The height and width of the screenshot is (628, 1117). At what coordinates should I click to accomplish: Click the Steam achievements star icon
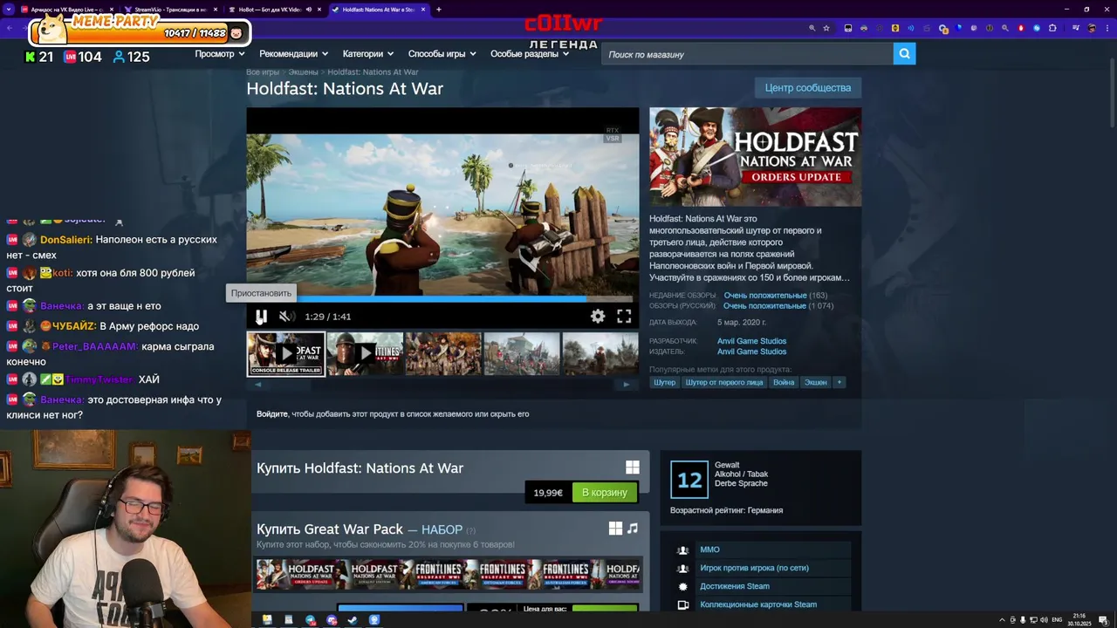click(682, 586)
